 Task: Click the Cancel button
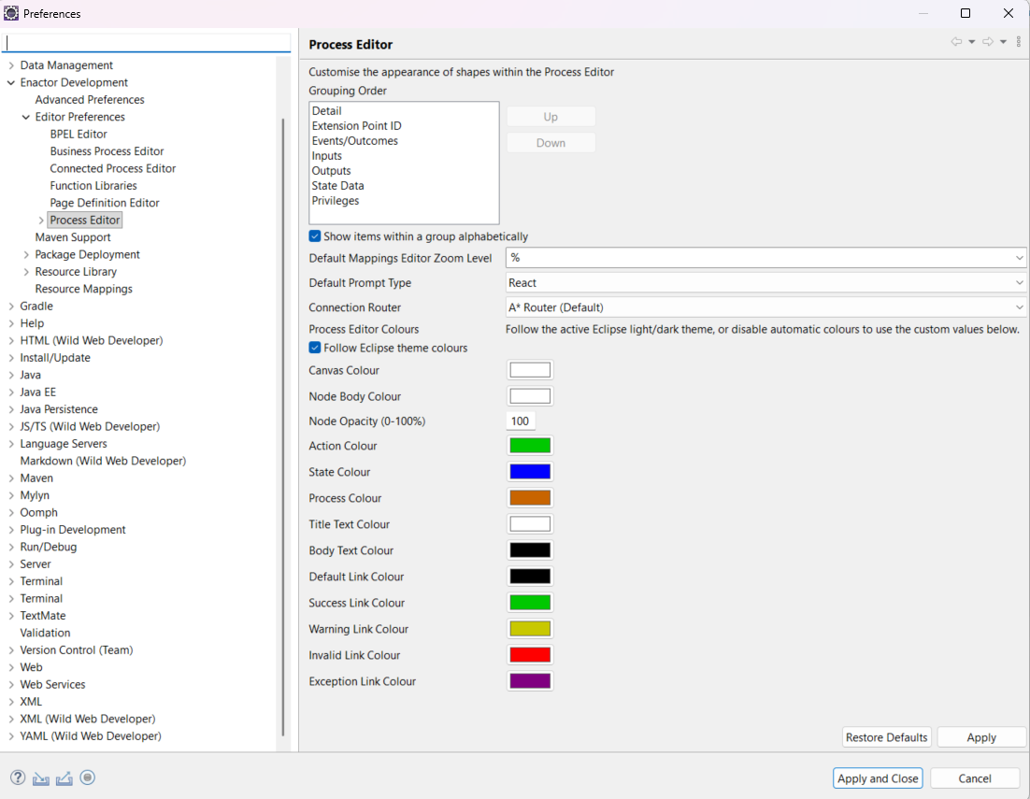pyautogui.click(x=975, y=778)
